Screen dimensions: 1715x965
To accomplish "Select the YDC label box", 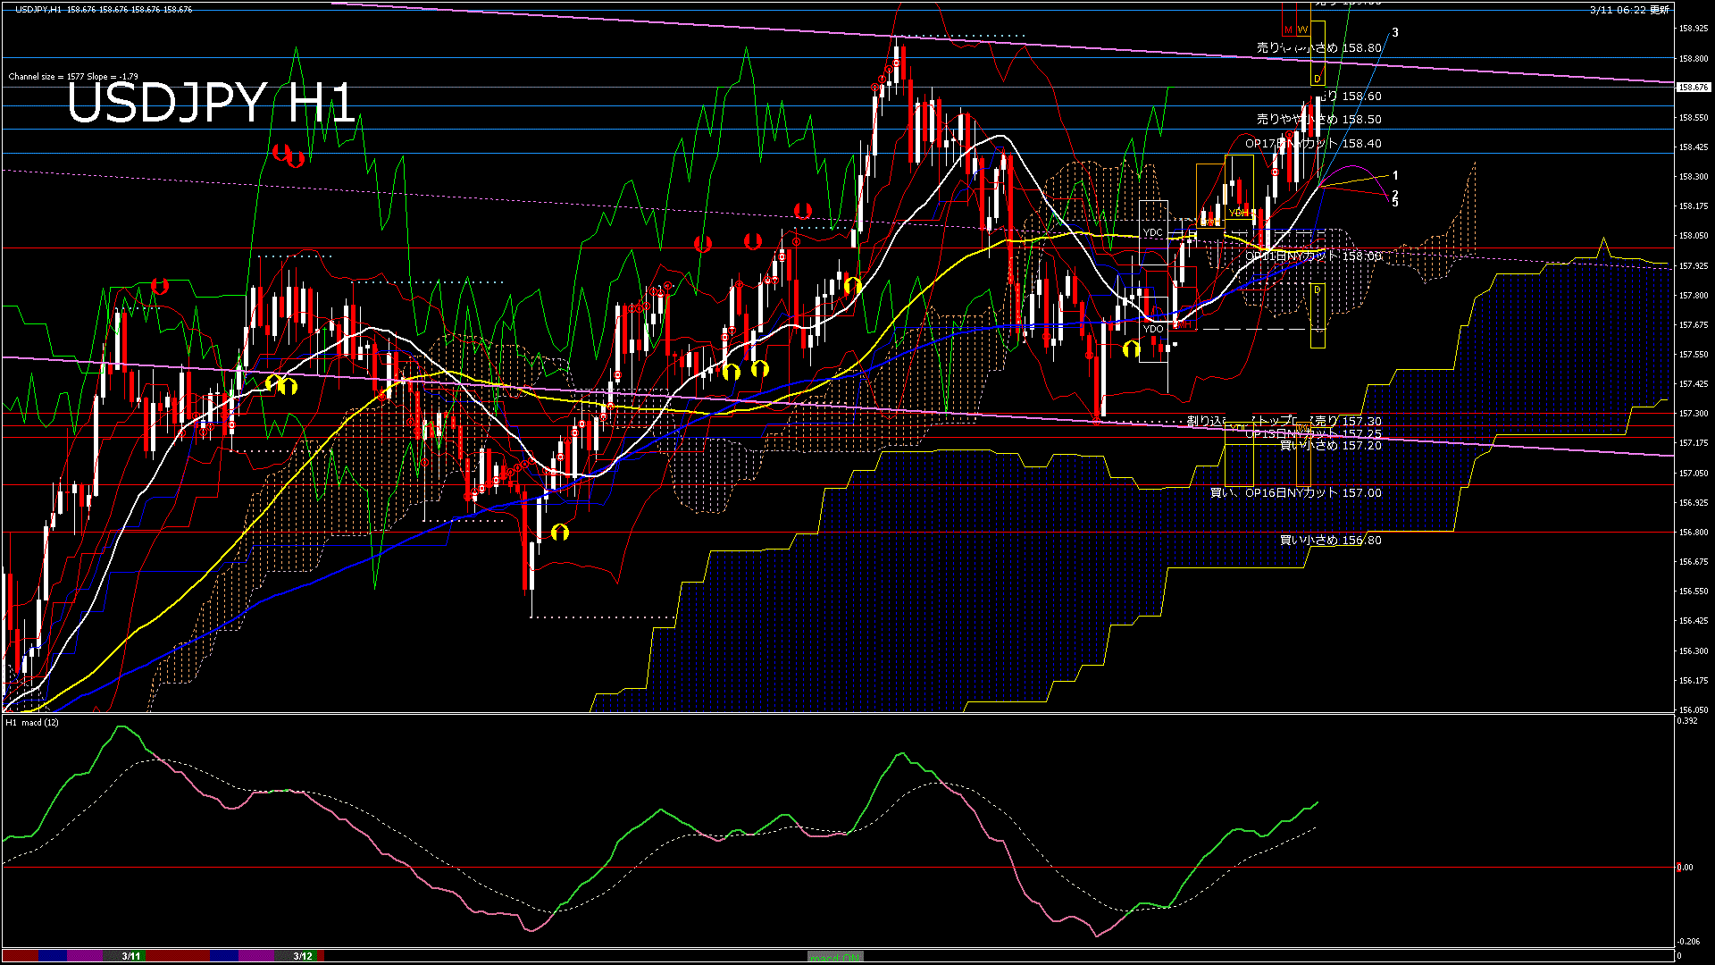I will click(1153, 232).
